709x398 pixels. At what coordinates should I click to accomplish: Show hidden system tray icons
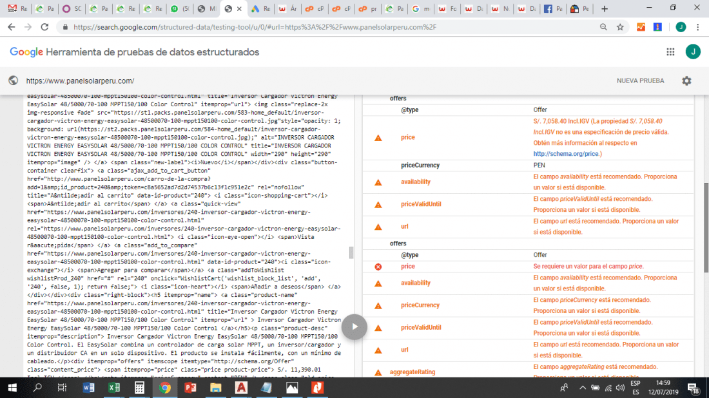pyautogui.click(x=583, y=388)
